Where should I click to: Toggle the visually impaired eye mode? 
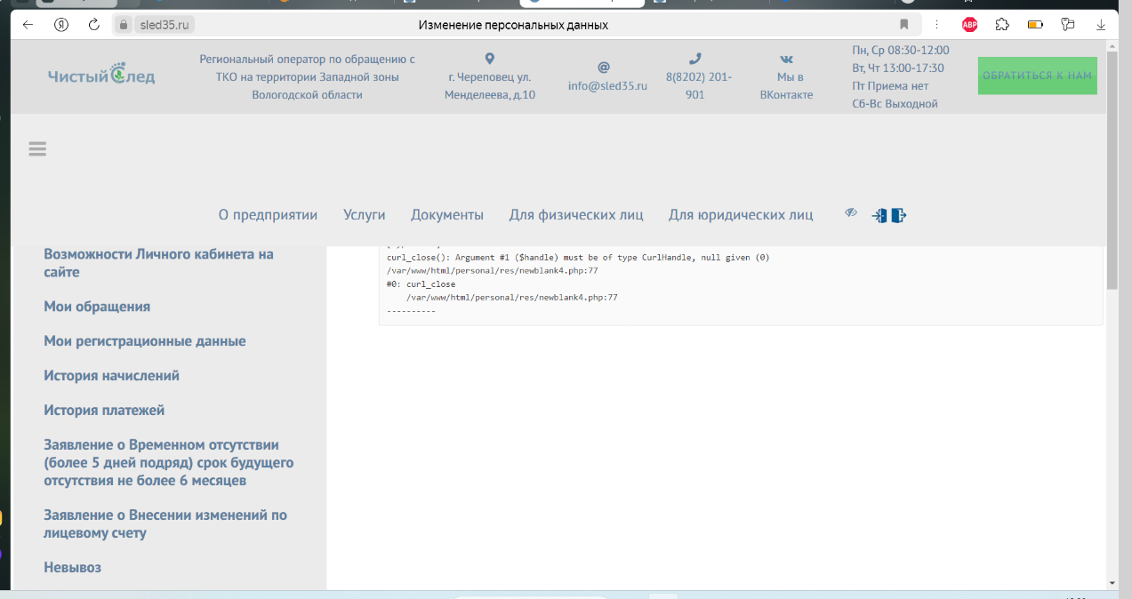[x=850, y=213]
